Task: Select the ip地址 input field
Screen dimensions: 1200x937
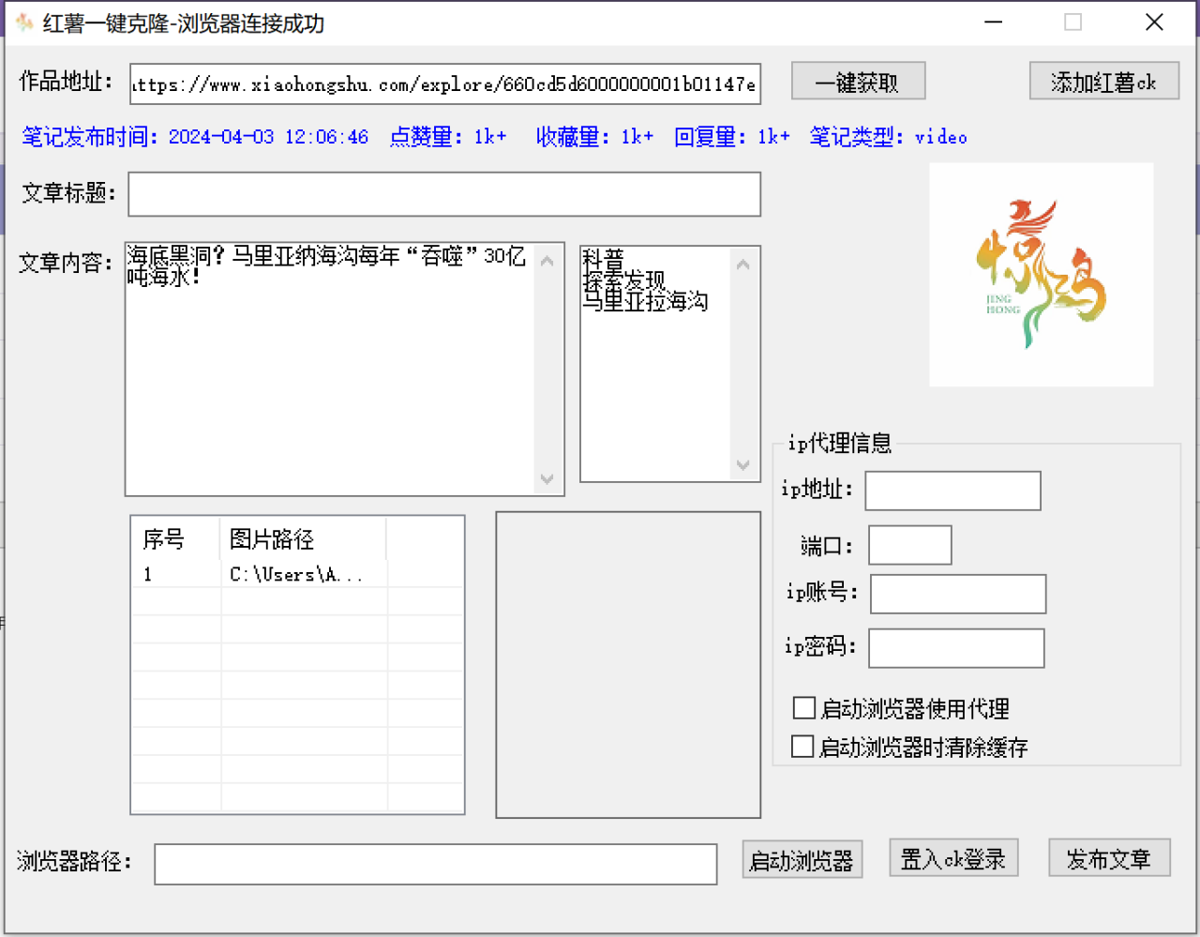Action: pos(952,491)
